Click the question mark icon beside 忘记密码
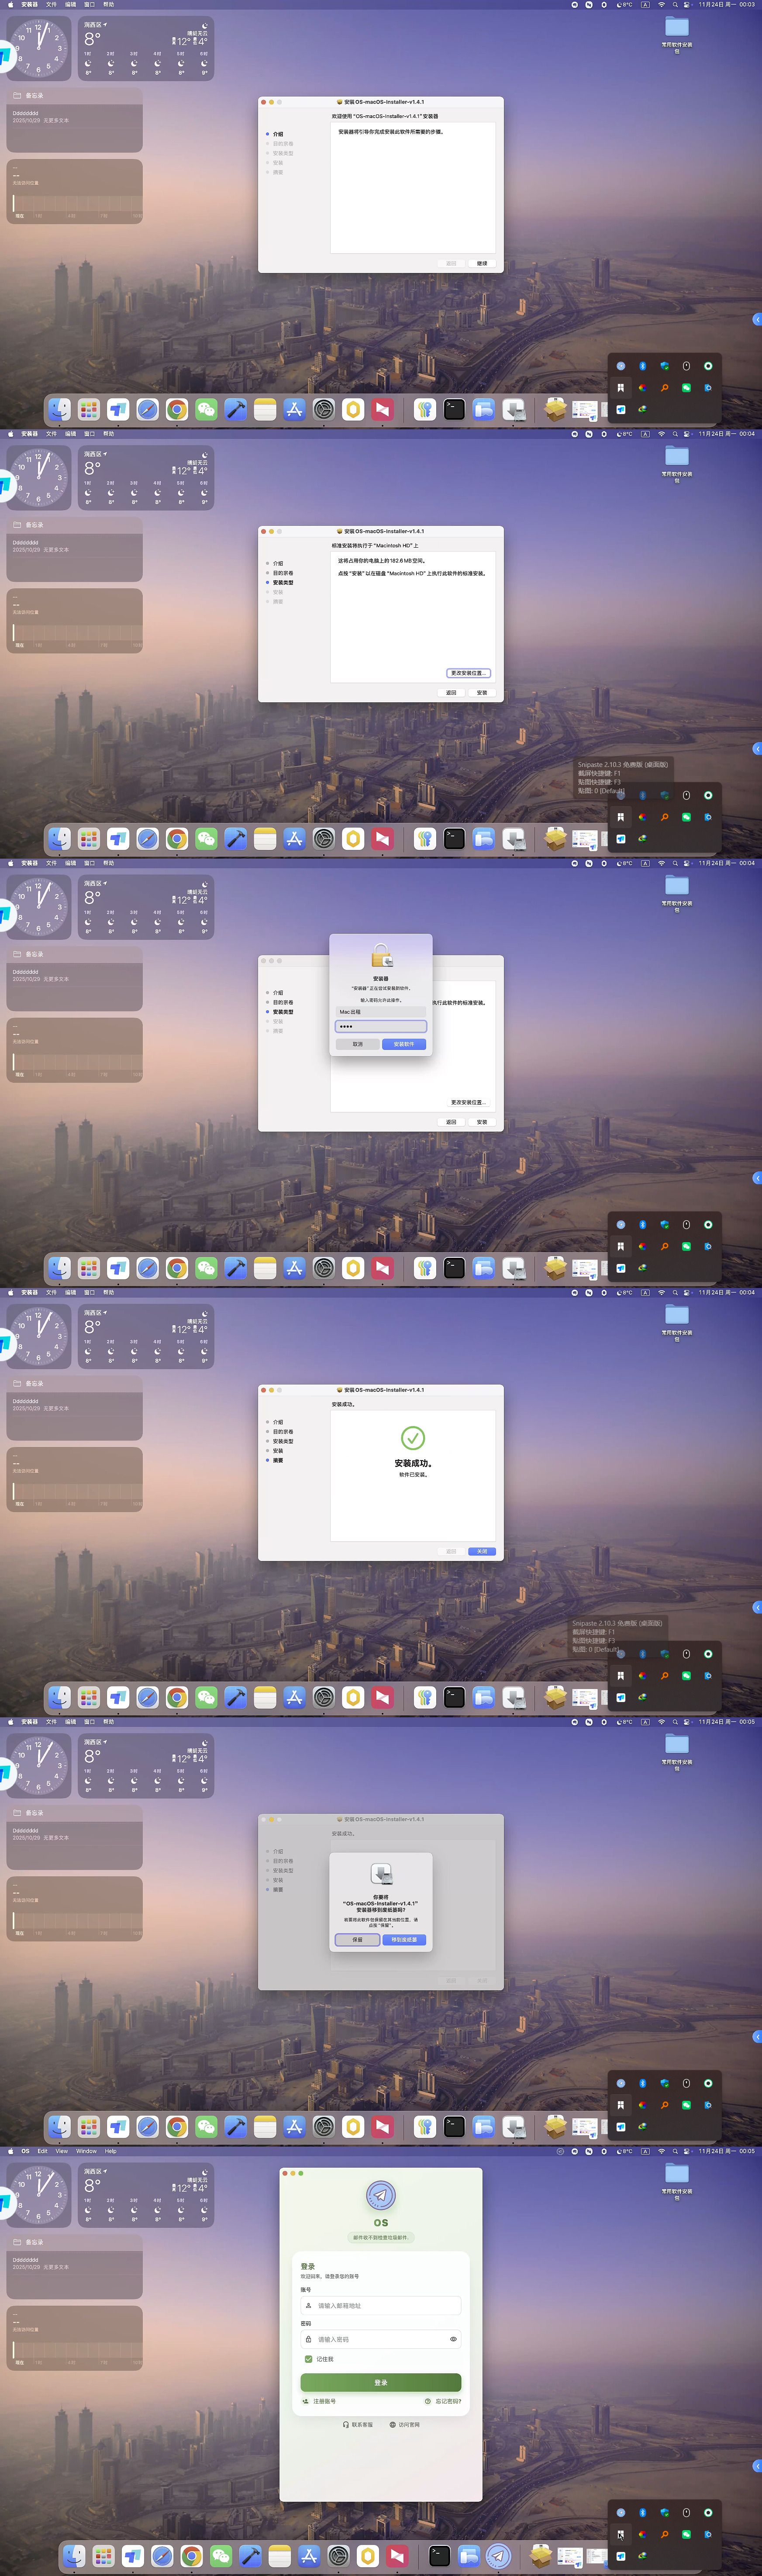The width and height of the screenshot is (762, 2576). (x=428, y=2401)
